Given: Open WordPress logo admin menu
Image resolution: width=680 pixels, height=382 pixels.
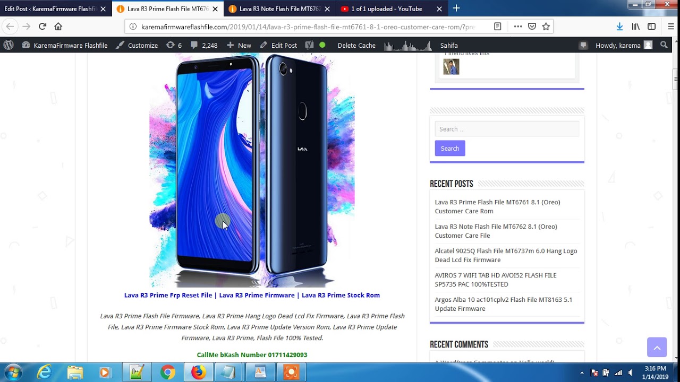Looking at the screenshot, I should 8,45.
